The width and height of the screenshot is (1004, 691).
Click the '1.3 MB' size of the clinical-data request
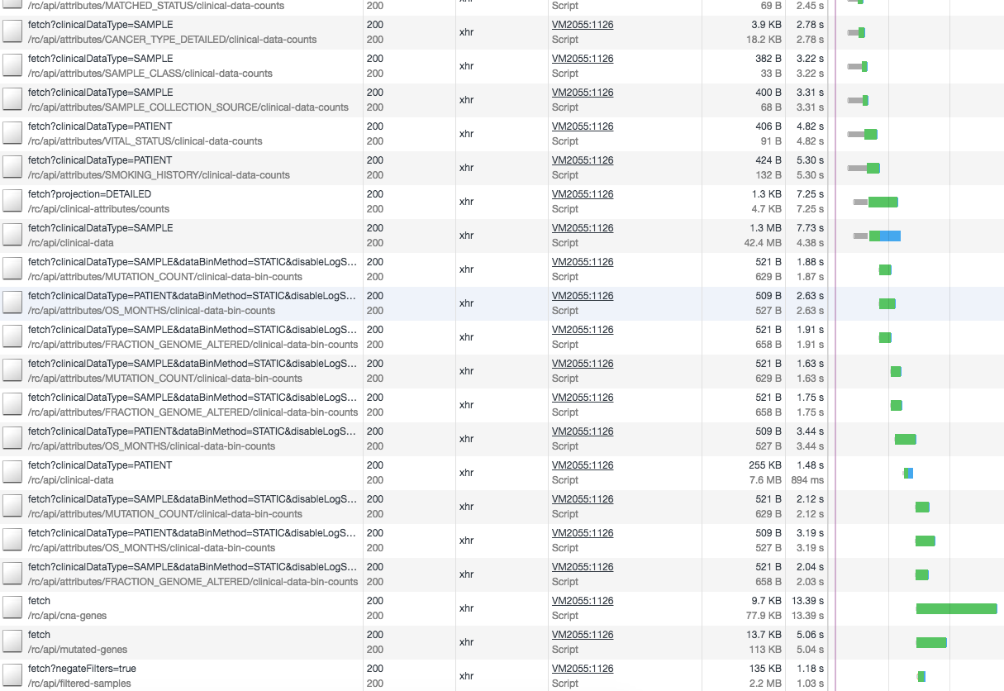click(x=766, y=228)
